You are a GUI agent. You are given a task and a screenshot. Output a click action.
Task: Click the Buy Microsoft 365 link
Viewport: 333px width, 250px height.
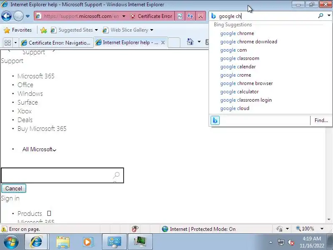point(42,129)
